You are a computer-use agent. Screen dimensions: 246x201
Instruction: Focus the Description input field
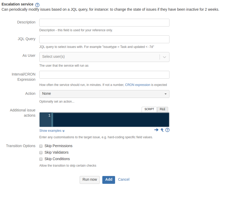click(104, 23)
